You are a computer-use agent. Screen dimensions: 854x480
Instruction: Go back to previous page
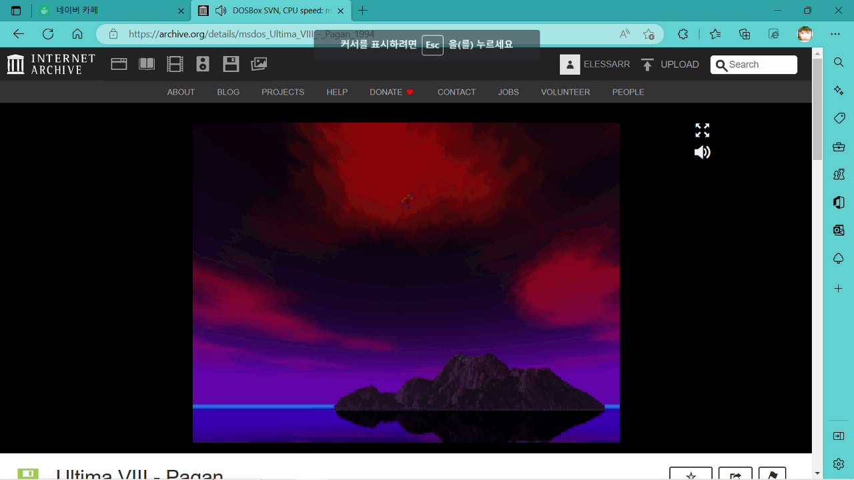[19, 34]
